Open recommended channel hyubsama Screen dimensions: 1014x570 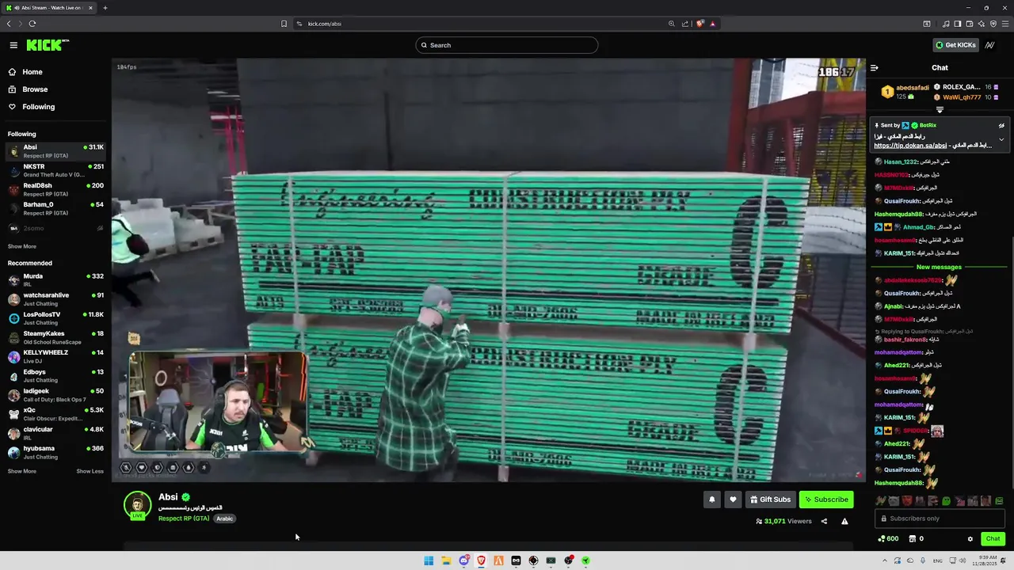55,452
